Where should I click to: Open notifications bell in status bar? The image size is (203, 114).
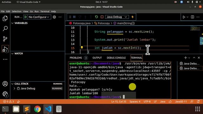click(x=198, y=102)
